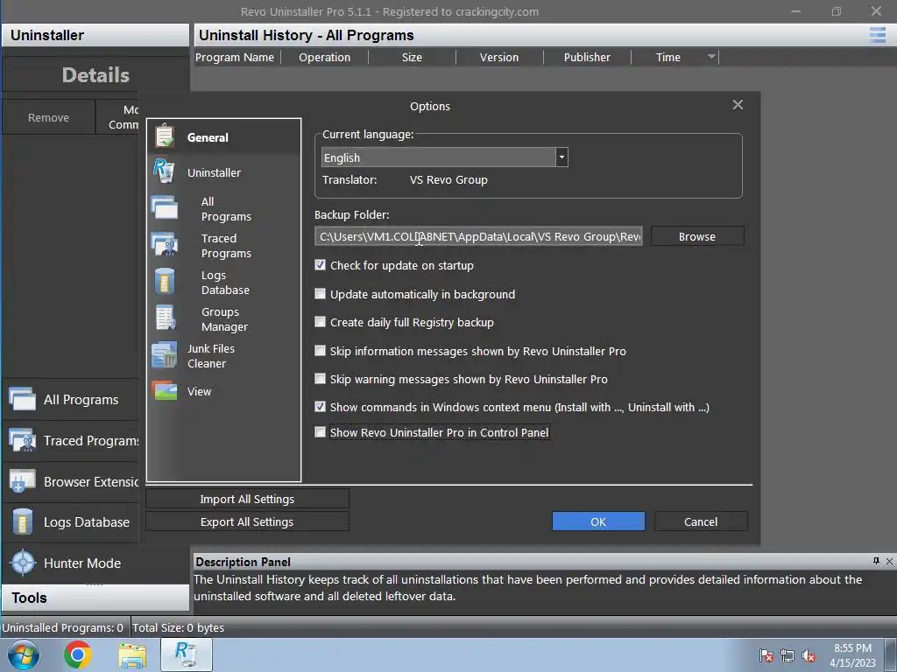897x672 pixels.
Task: Click Revo Uninstaller taskbar icon
Action: point(187,654)
